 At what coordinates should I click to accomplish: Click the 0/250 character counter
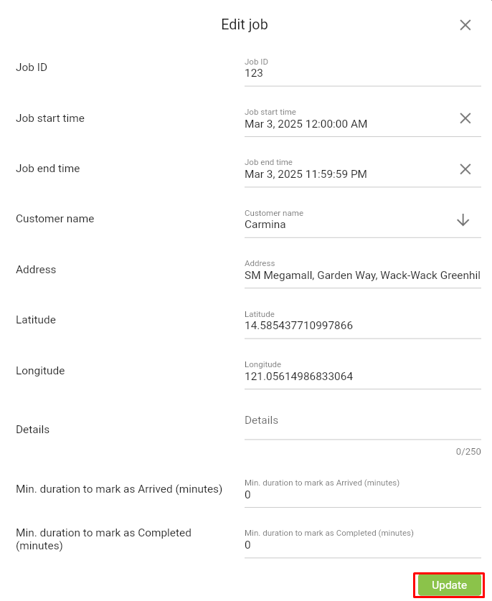tap(468, 452)
